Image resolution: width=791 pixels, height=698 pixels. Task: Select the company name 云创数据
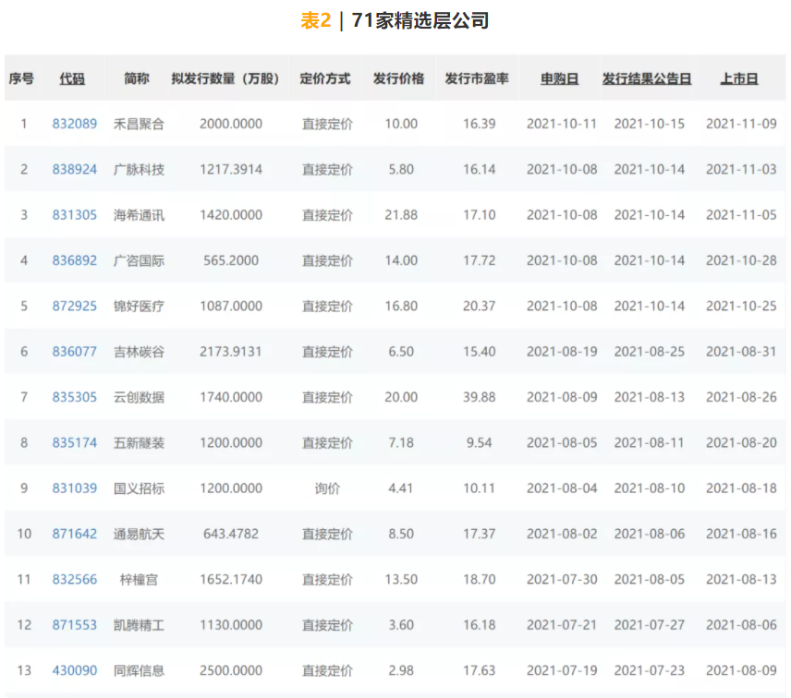tap(139, 397)
